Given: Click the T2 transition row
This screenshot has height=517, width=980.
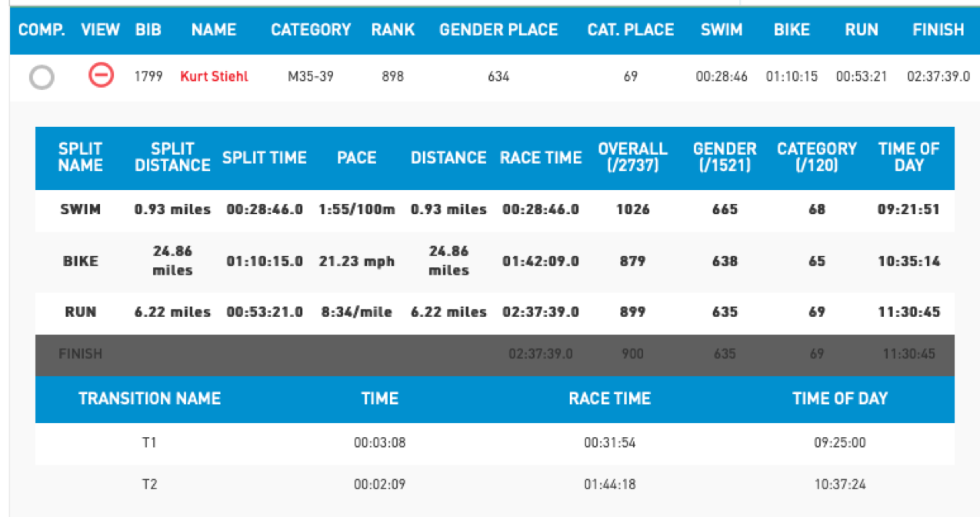Looking at the screenshot, I should pyautogui.click(x=495, y=485).
